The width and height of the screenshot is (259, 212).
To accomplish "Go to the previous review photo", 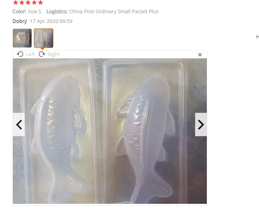I will pos(19,124).
